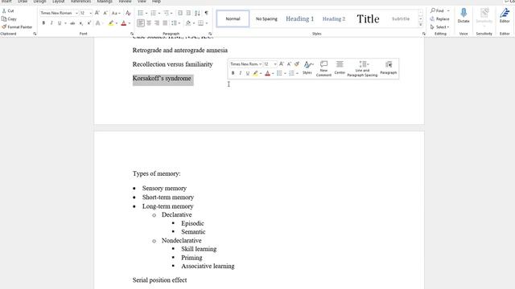Open ribbon font name dropdown
Image resolution: width=515 pixels, height=289 pixels.
click(76, 13)
